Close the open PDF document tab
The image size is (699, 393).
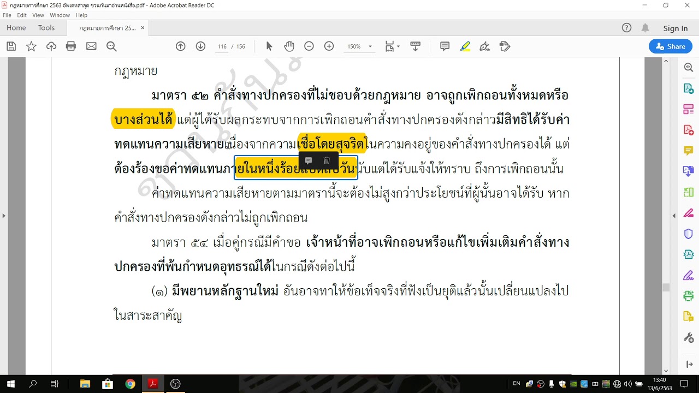click(143, 28)
